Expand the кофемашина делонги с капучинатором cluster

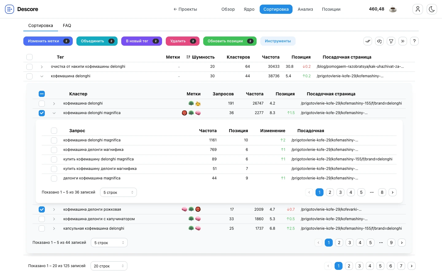54,219
